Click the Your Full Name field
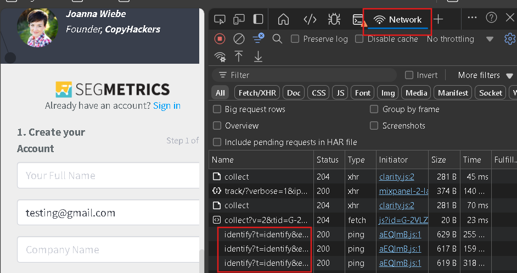This screenshot has height=273, width=517. point(108,176)
